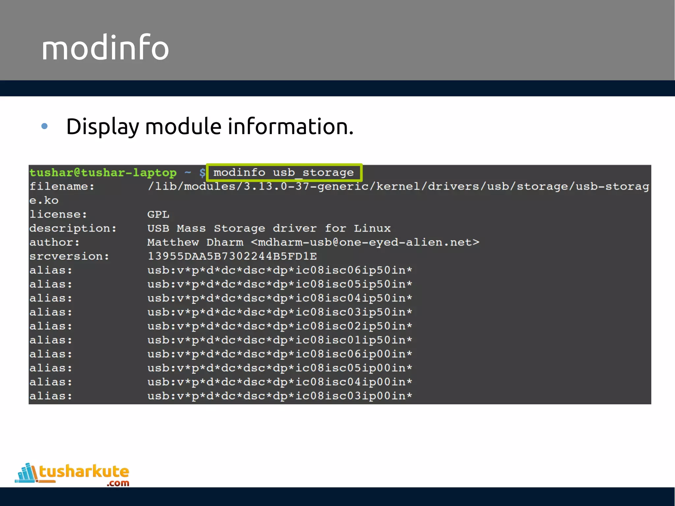Click srcversion value 13955DAA5B7302244B5FD1E
This screenshot has width=675, height=506.
pos(232,256)
